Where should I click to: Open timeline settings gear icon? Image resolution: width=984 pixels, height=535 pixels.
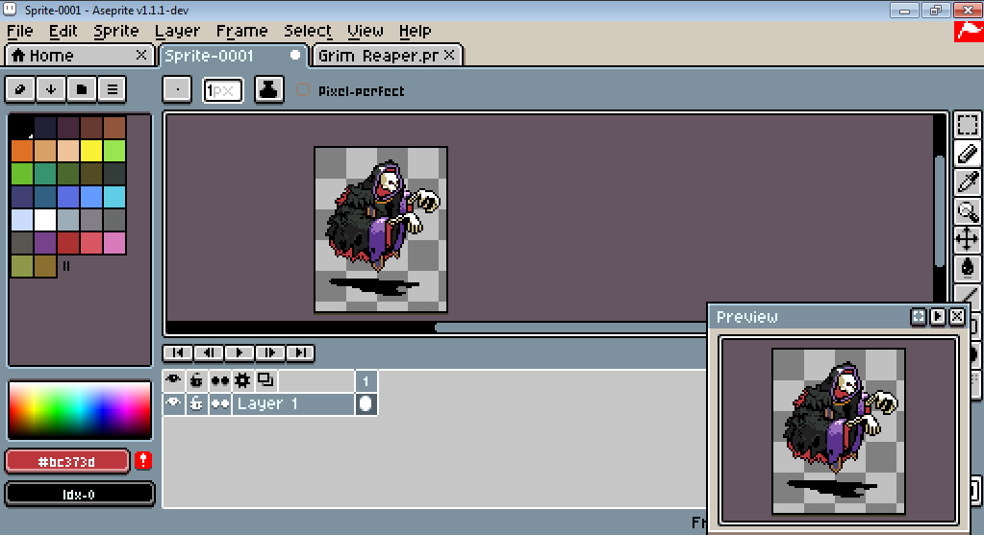[242, 380]
